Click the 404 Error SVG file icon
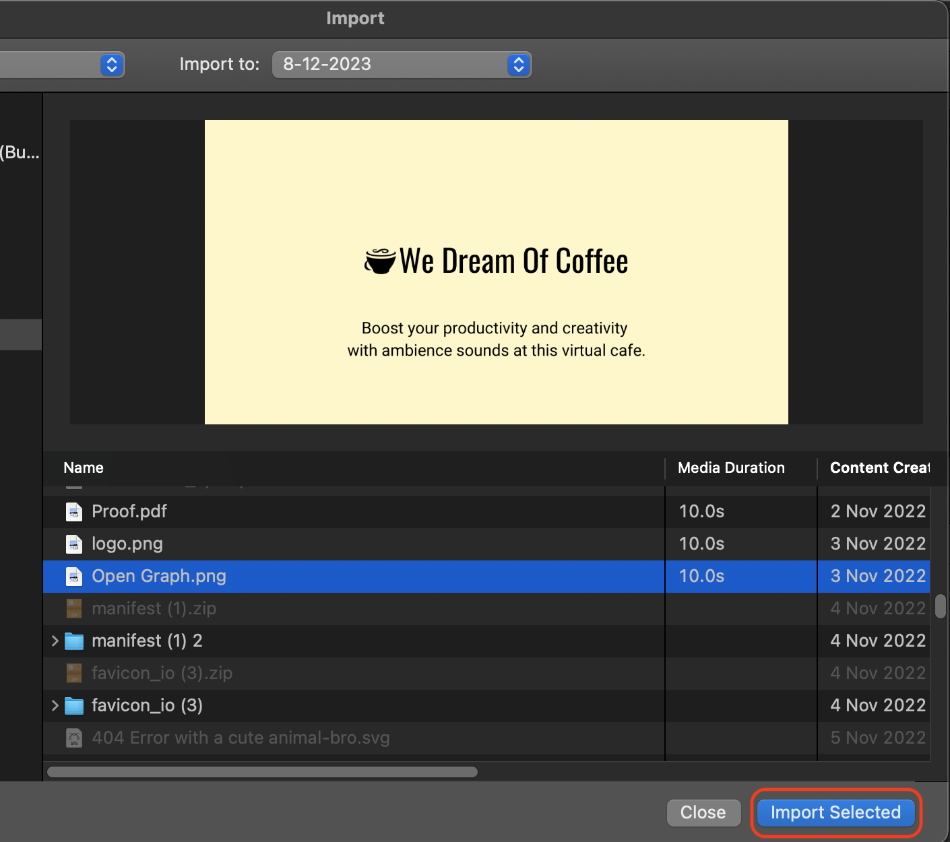 (x=73, y=738)
